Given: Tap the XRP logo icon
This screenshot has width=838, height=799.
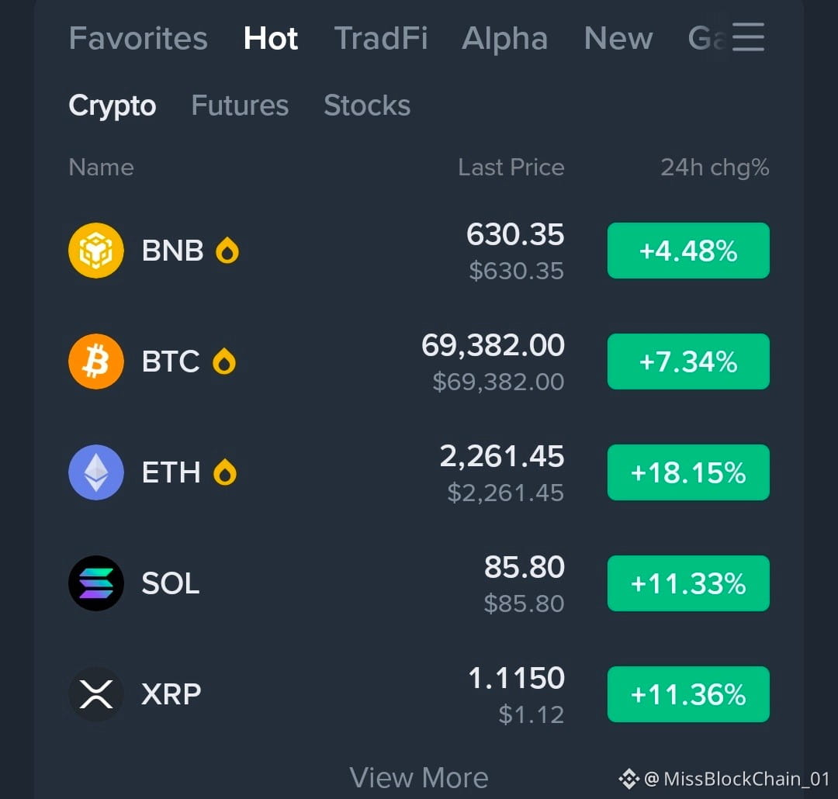Looking at the screenshot, I should pos(96,694).
